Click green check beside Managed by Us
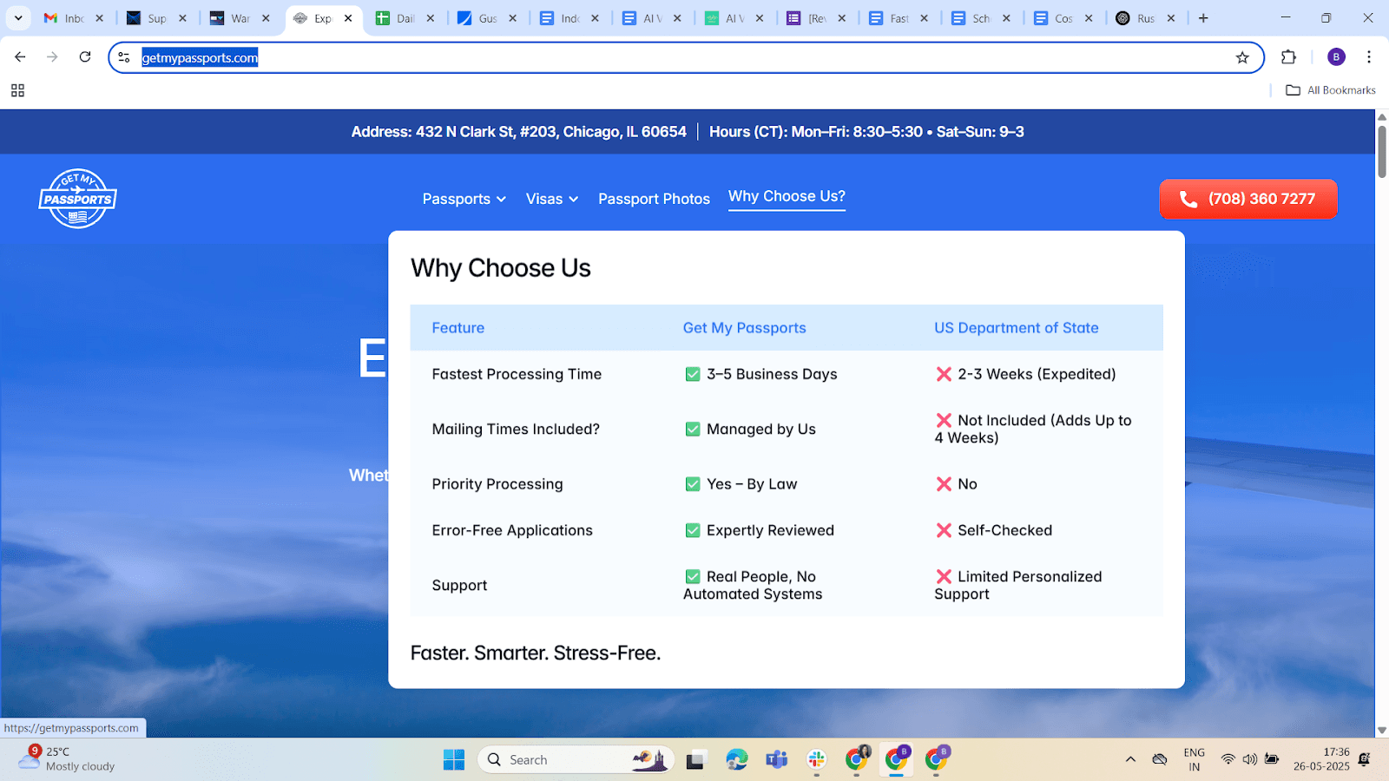Screen dimensions: 1389x781 [693, 429]
